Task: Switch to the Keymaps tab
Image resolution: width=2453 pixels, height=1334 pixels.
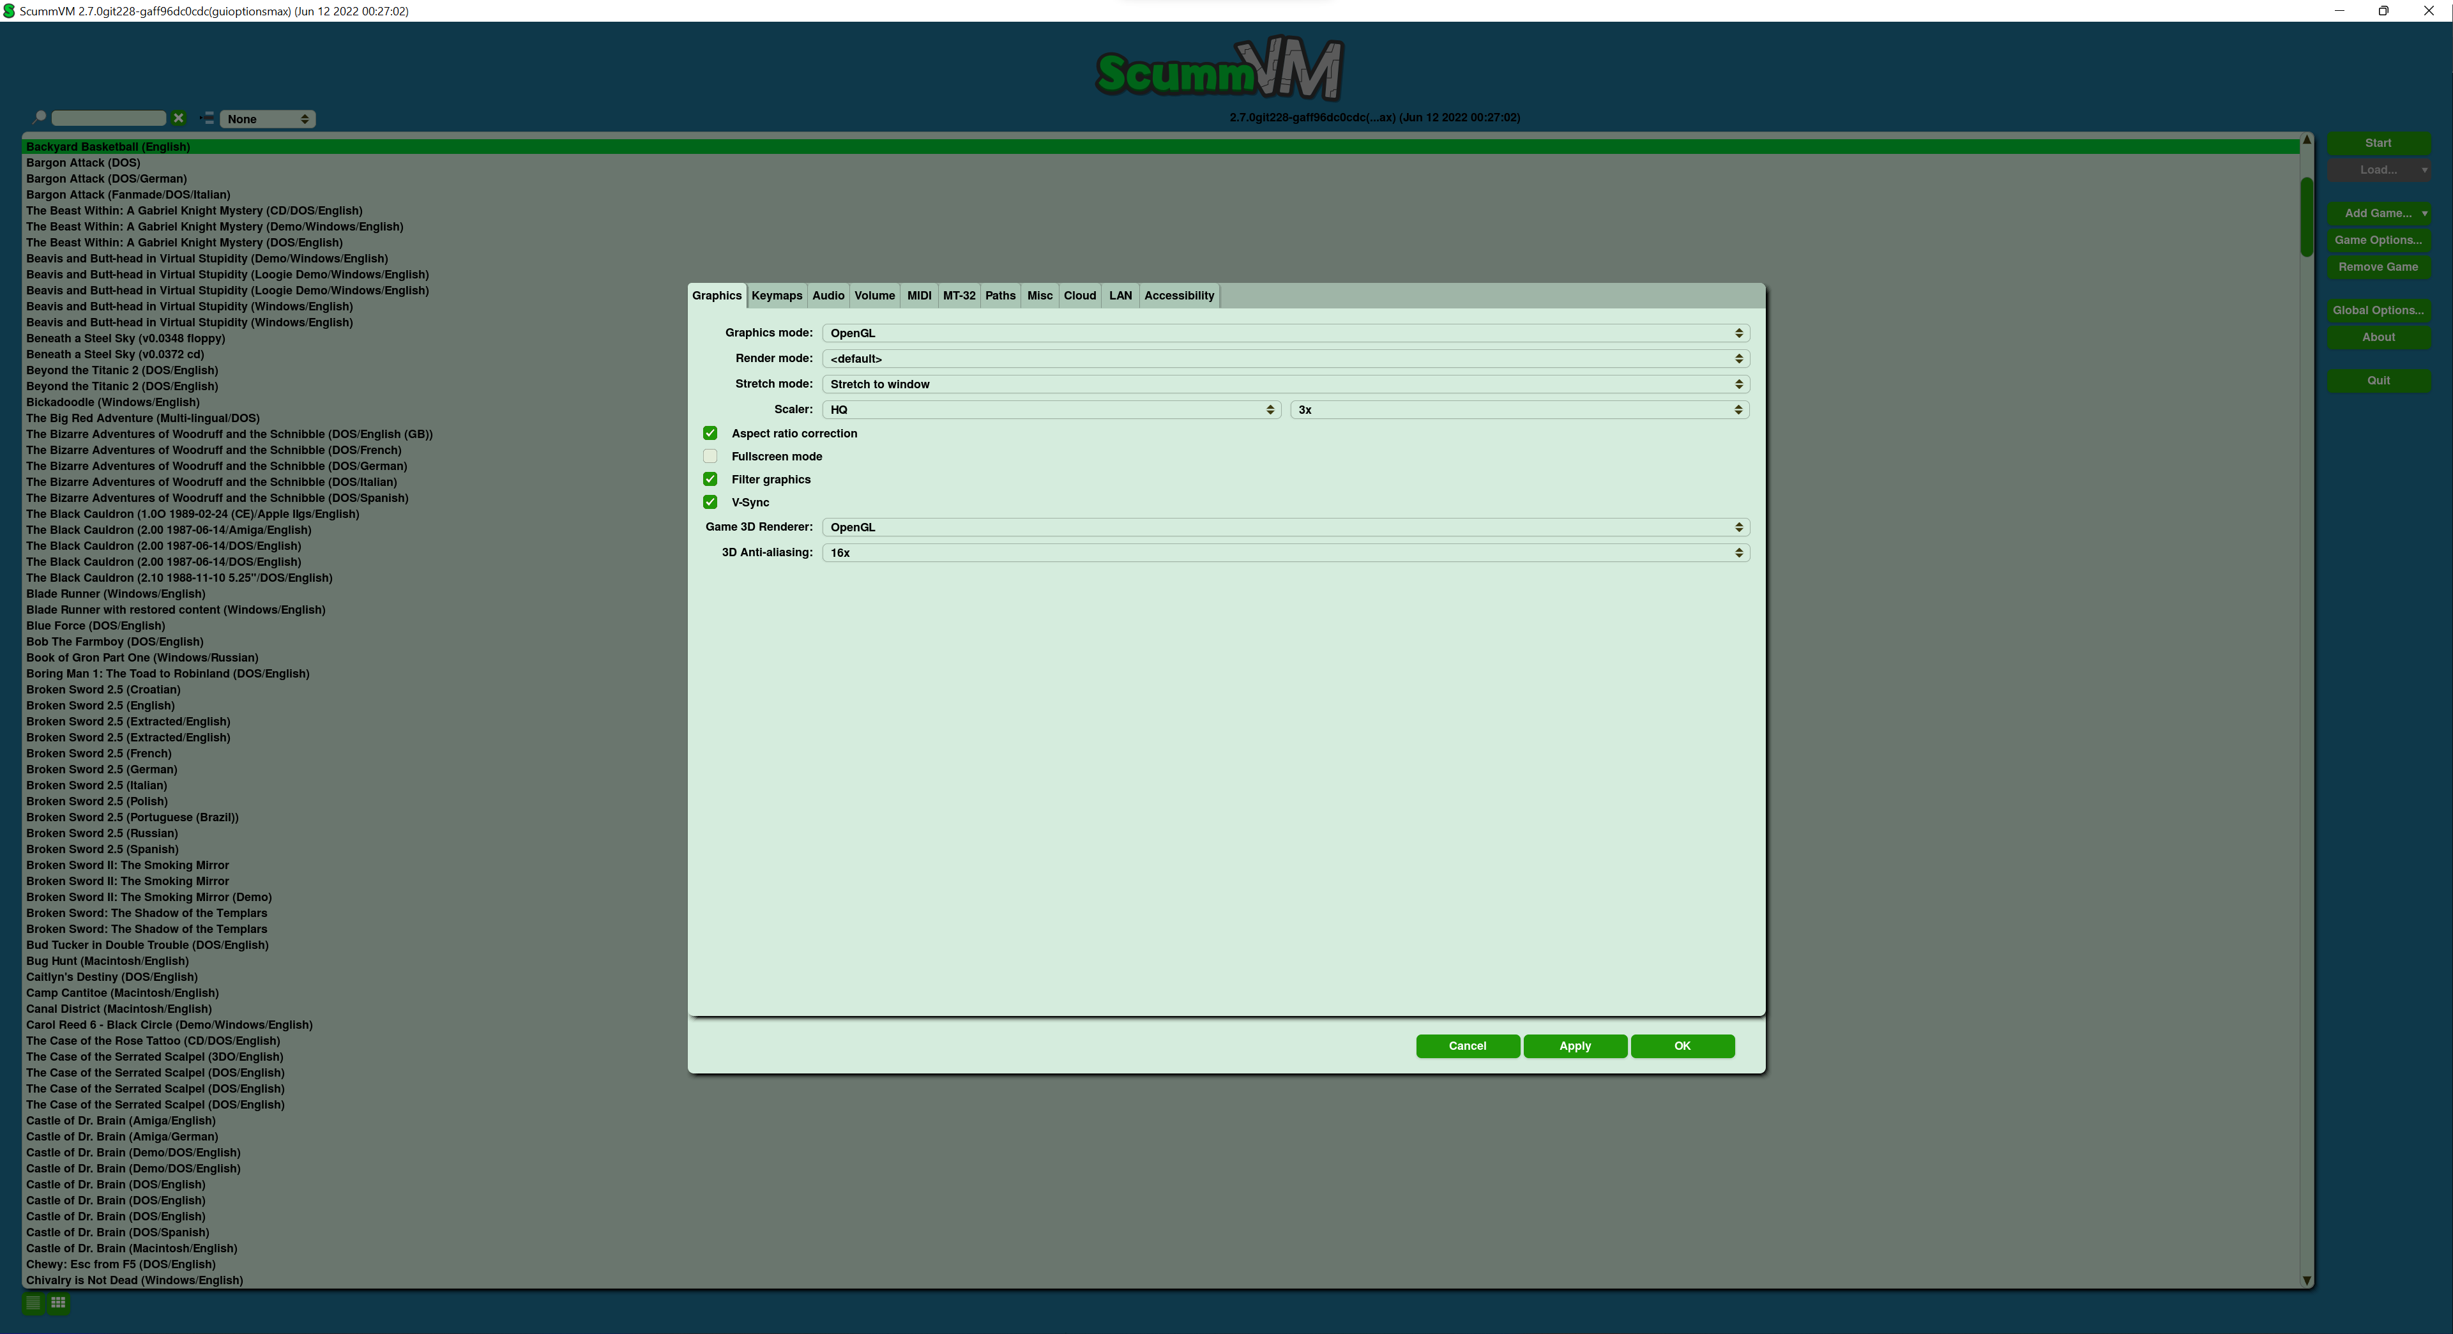Action: click(x=777, y=295)
